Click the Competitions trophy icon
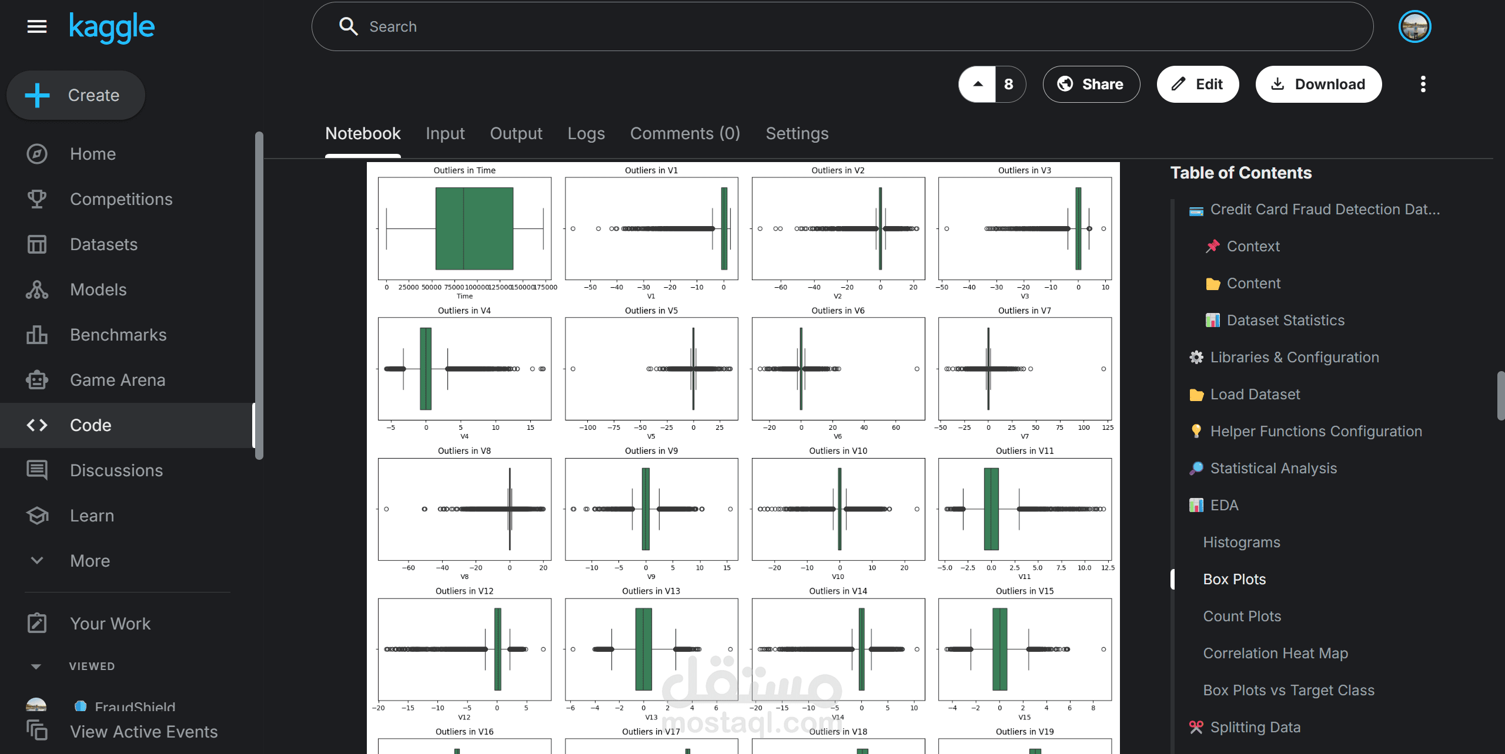Viewport: 1505px width, 754px height. [x=36, y=199]
